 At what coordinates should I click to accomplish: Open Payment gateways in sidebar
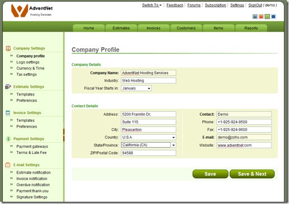tap(32, 147)
